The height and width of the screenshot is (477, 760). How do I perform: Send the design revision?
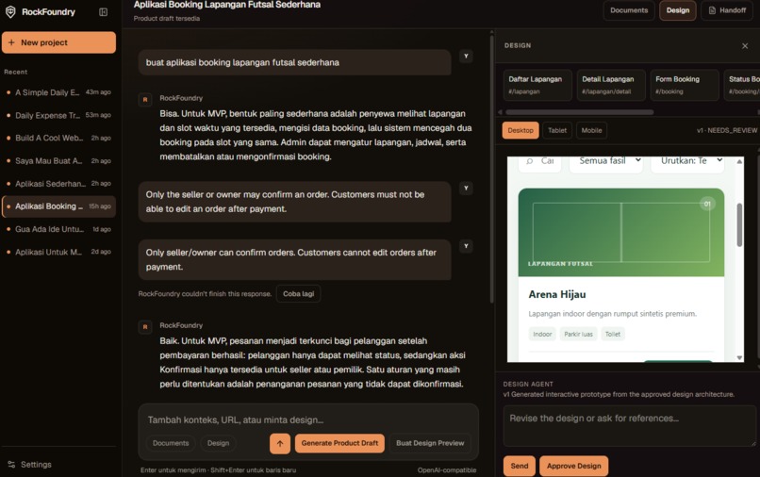pyautogui.click(x=520, y=466)
